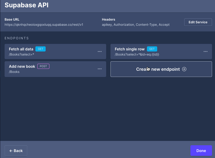215x158 pixels.
Task: Click the /Books?select=* path text
Action: 22,54
